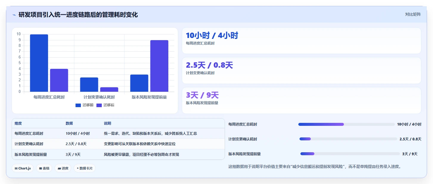Screen dimensions: 433x184
Task: Click the 维度 table column header
Action: coord(18,123)
